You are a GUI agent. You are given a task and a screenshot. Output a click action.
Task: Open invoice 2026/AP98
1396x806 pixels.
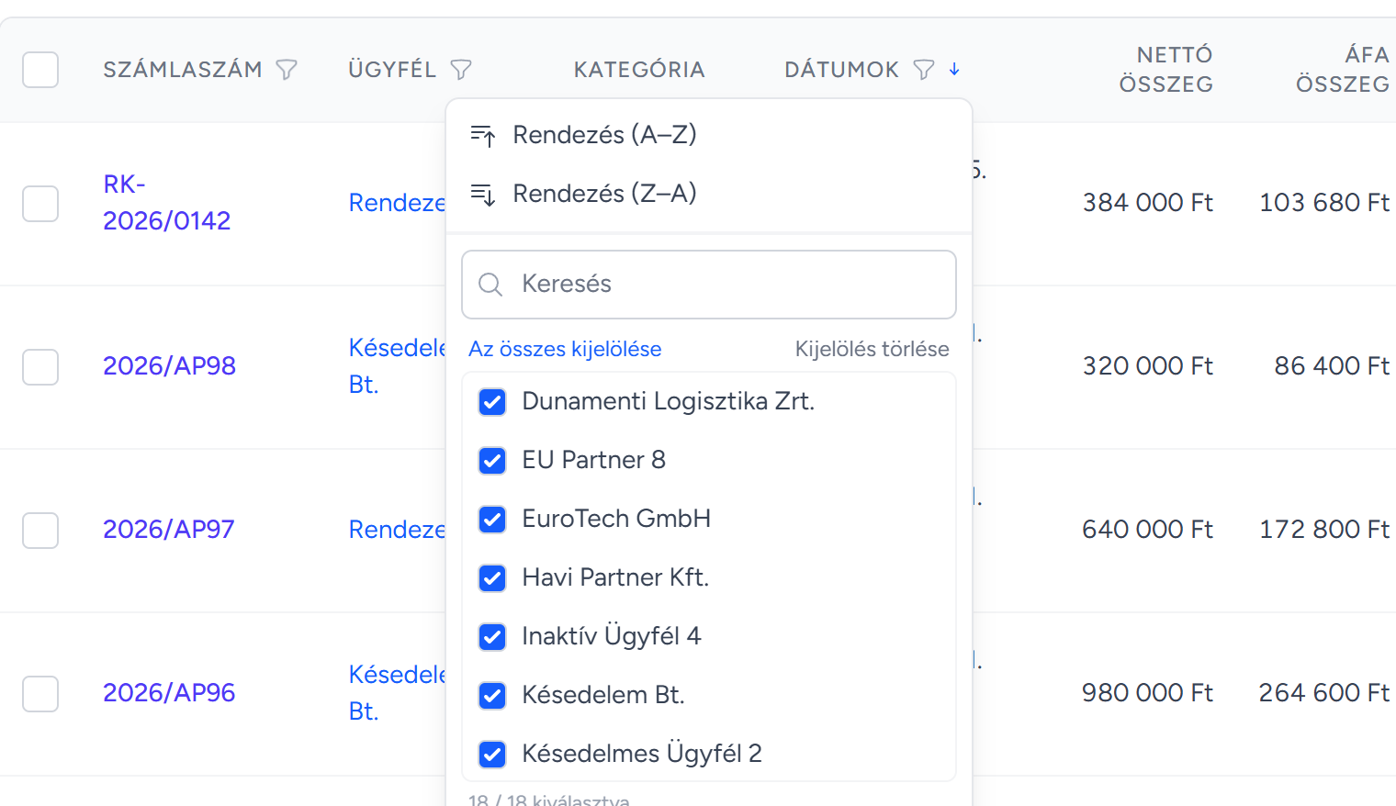point(169,365)
